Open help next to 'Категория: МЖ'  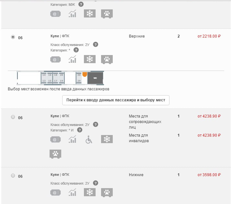coord(81,5)
